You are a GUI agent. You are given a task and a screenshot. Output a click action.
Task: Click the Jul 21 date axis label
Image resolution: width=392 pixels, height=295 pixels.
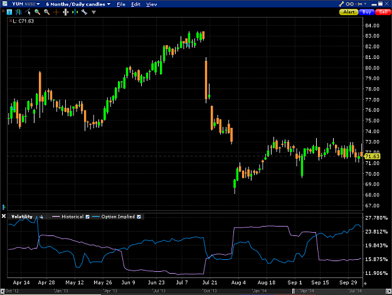coord(209,282)
